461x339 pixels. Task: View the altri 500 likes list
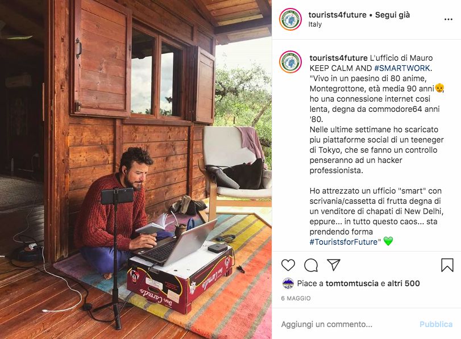coord(404,283)
